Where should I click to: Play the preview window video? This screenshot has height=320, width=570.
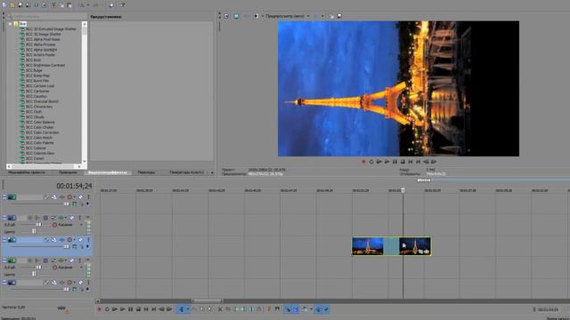[387, 162]
